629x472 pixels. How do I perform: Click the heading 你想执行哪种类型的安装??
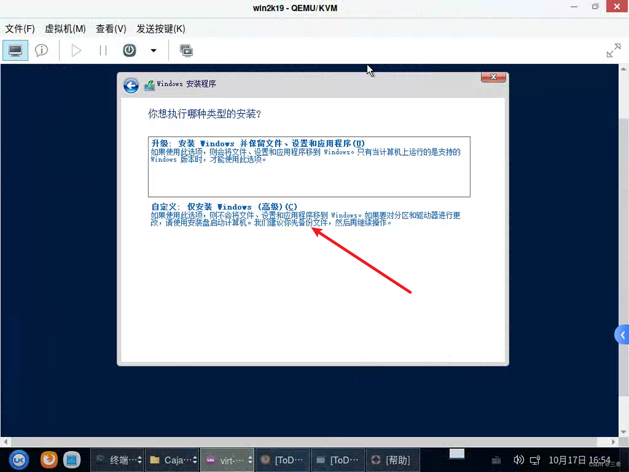[204, 114]
